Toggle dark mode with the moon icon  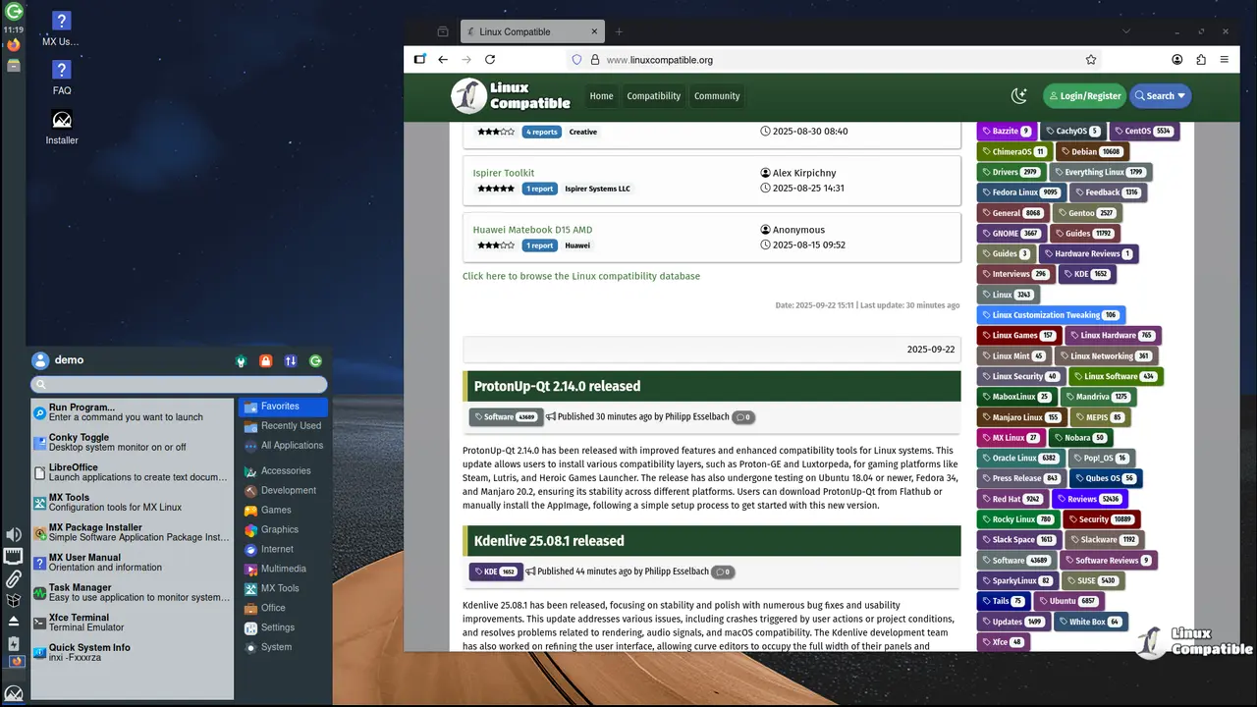[1018, 96]
